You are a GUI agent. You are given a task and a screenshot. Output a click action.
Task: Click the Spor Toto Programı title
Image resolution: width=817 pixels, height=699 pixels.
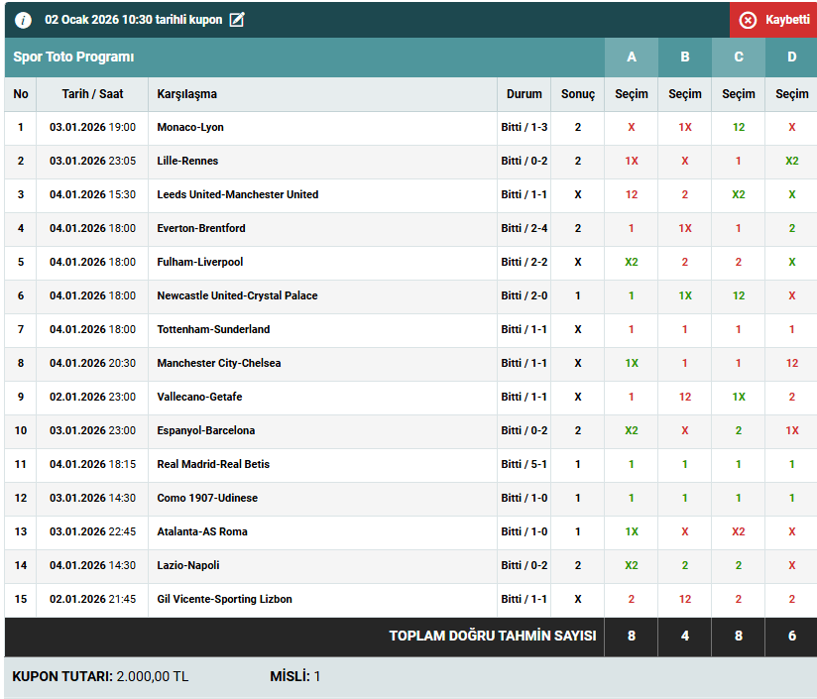[x=73, y=58]
